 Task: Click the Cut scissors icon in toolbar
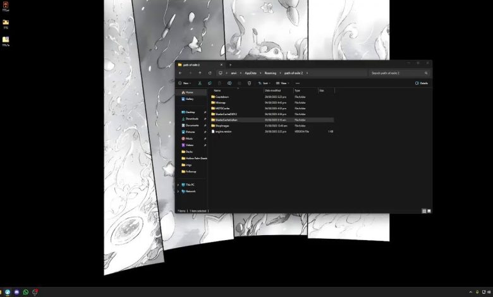coord(199,83)
